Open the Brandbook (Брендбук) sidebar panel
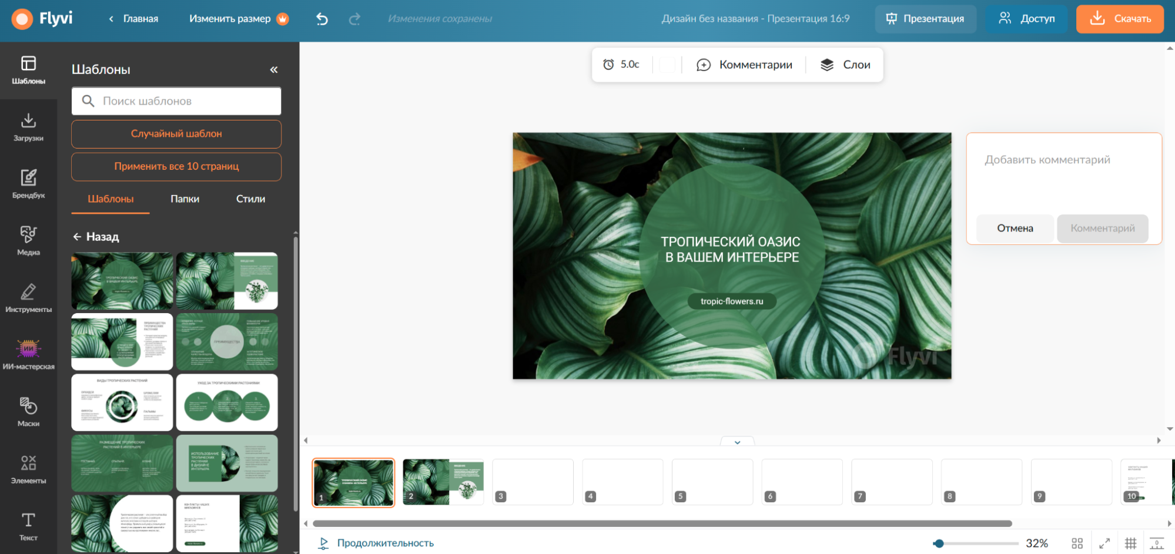This screenshot has height=554, width=1175. pos(28,184)
